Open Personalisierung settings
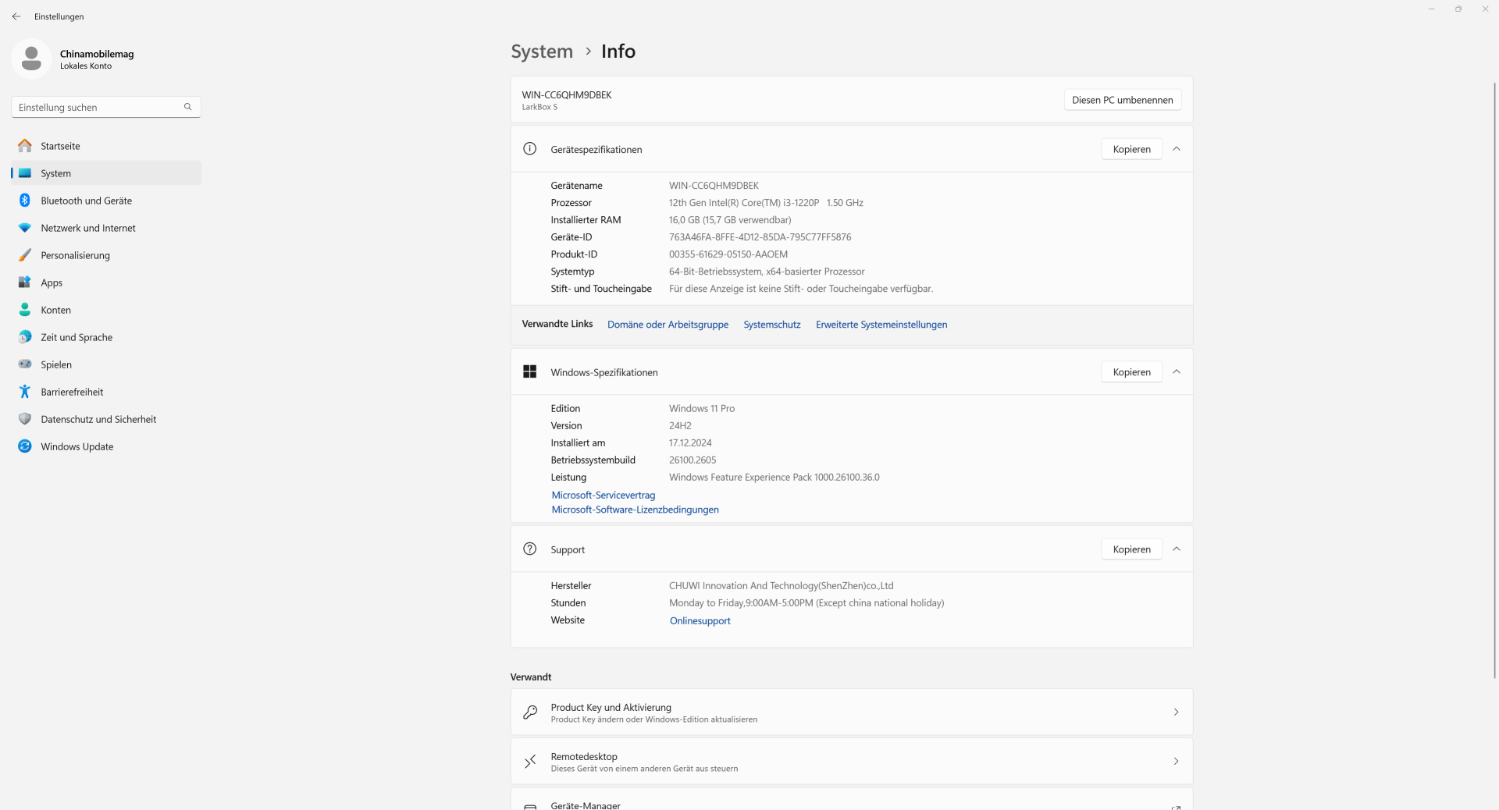The height and width of the screenshot is (810, 1499). 106,255
